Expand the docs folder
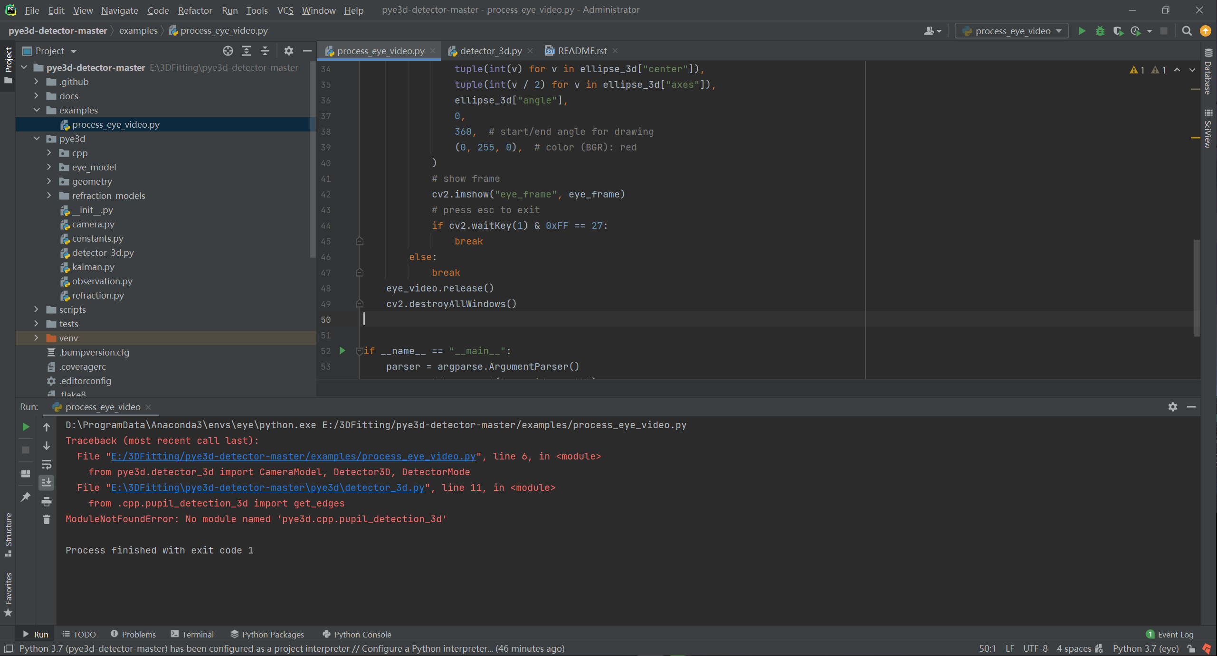 pos(36,96)
